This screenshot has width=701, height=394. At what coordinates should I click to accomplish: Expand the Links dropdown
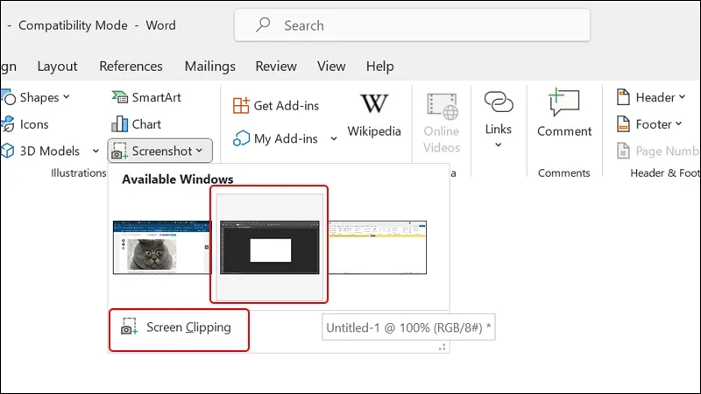(x=498, y=119)
